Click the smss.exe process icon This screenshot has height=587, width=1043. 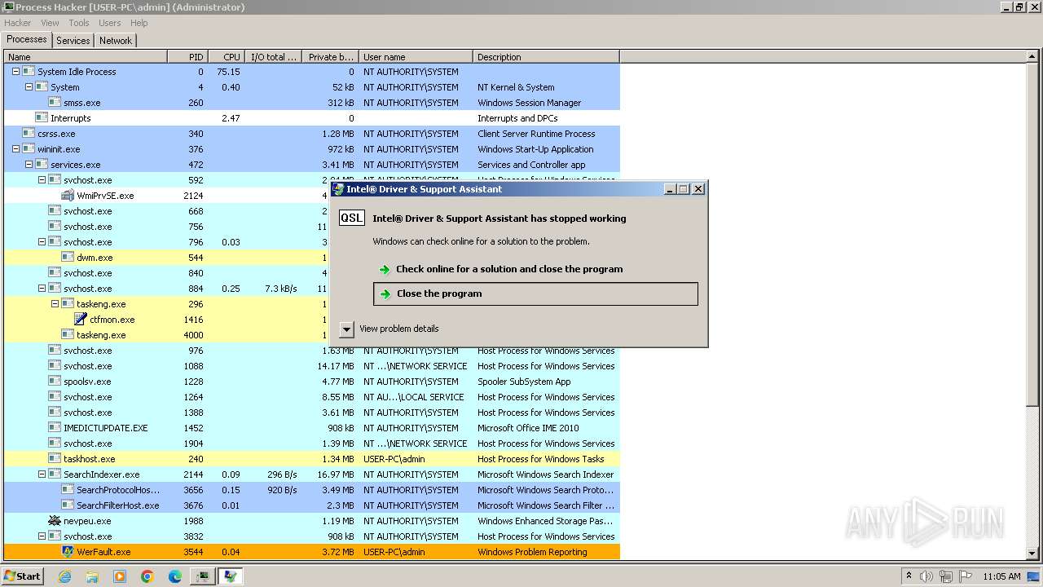(55, 103)
